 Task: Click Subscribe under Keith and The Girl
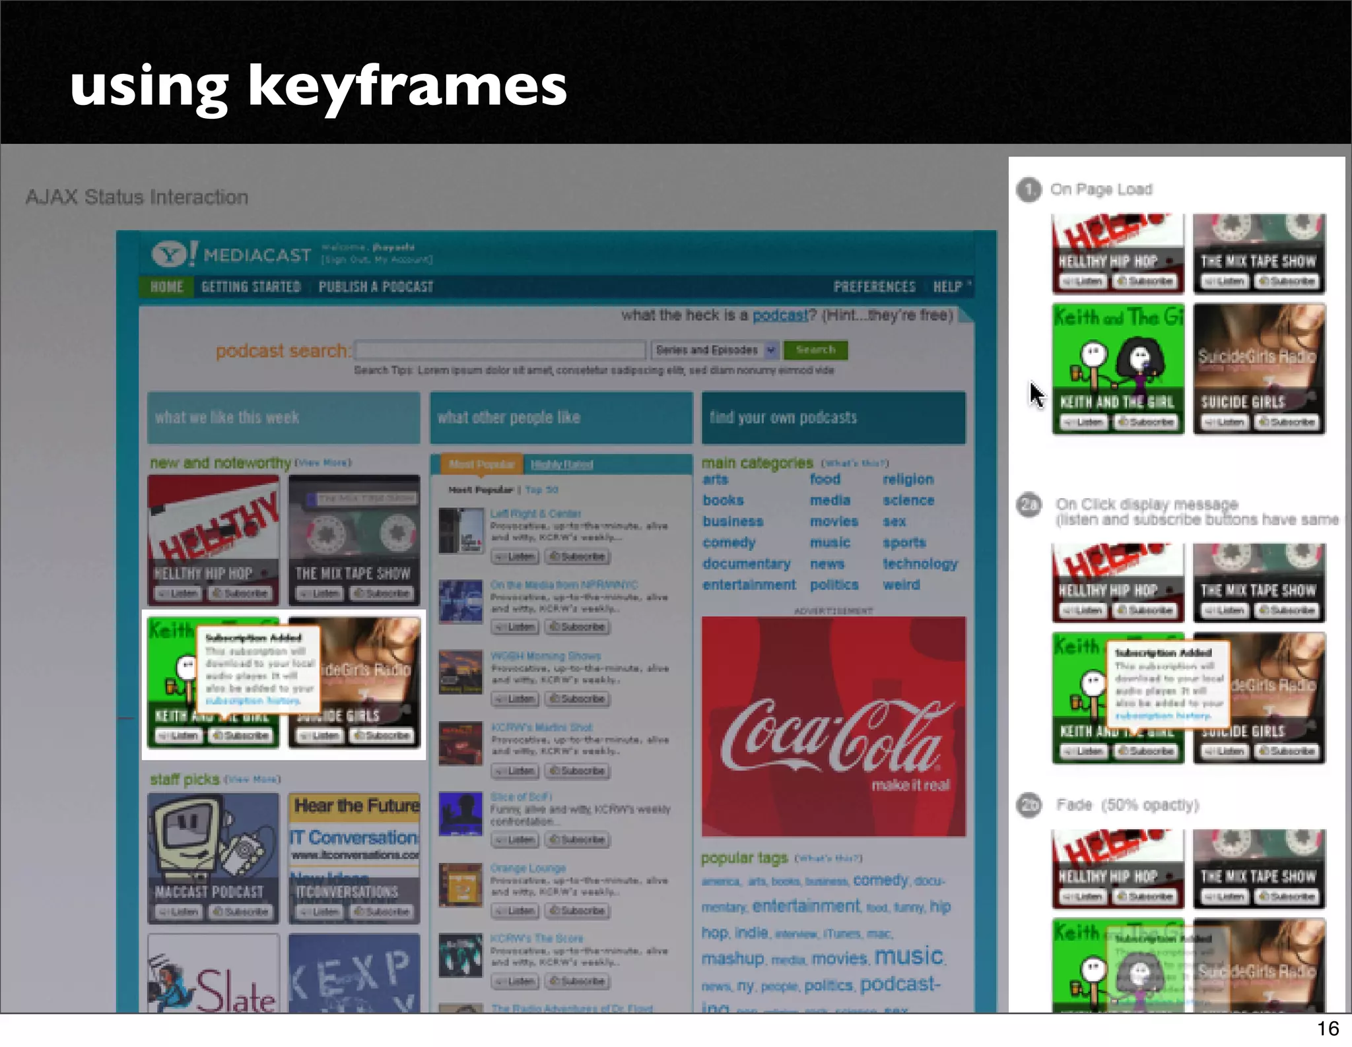242,735
